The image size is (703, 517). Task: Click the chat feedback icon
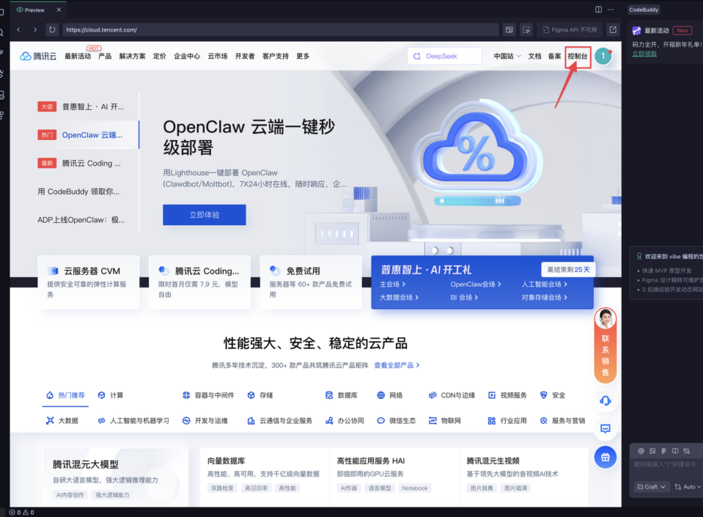click(x=606, y=428)
